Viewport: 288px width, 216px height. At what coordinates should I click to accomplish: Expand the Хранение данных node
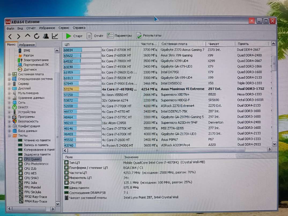point(9,98)
